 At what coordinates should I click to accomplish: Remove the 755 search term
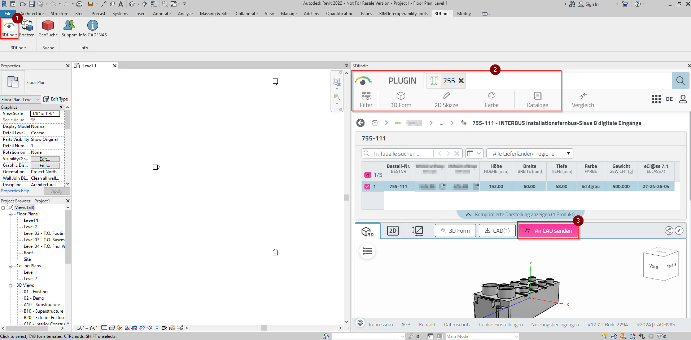tap(461, 81)
